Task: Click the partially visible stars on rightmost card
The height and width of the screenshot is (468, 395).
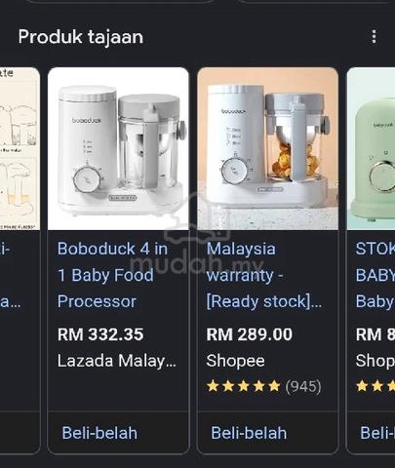Action: [x=375, y=386]
